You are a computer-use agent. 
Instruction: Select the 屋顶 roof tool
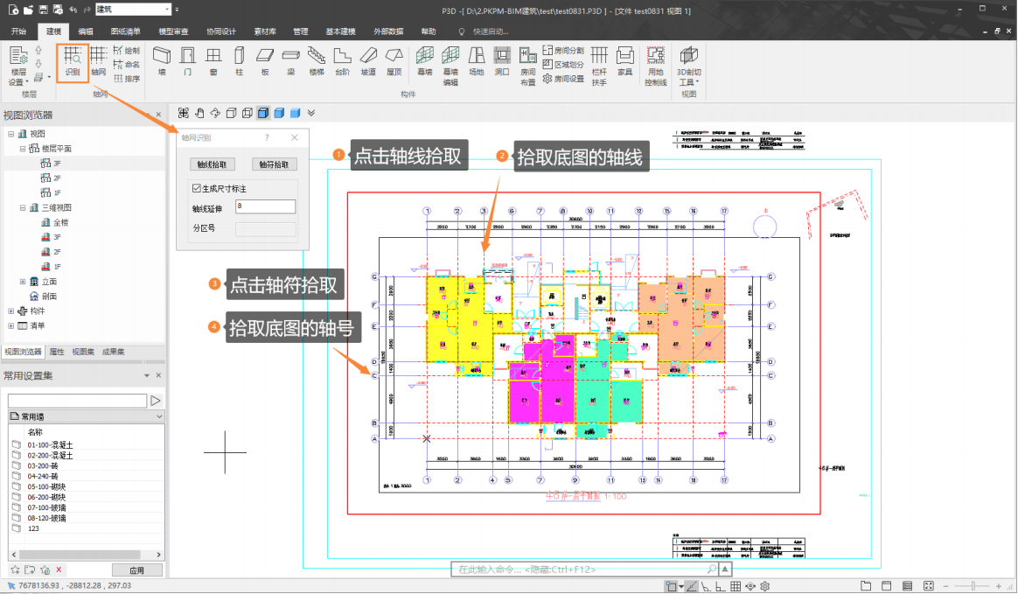(394, 60)
